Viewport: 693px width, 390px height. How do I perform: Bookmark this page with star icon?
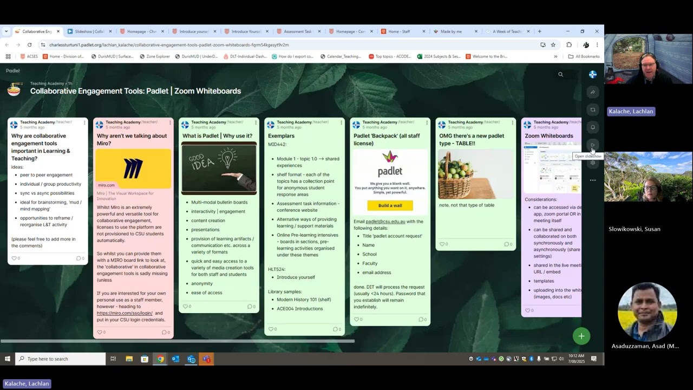553,45
